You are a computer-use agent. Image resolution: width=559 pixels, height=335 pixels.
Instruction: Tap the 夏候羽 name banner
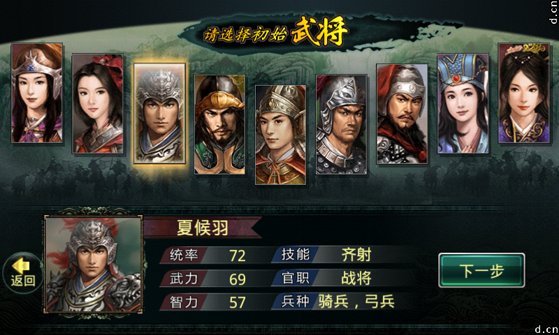[x=202, y=227]
